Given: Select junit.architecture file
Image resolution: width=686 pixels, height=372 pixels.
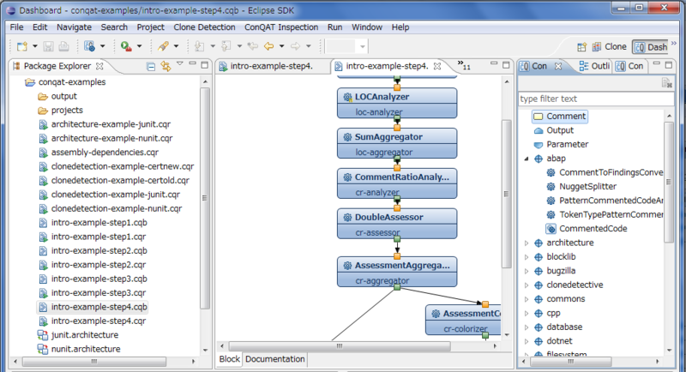Looking at the screenshot, I should [79, 335].
